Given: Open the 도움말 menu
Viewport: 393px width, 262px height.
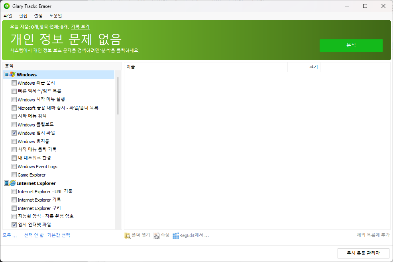Looking at the screenshot, I should pos(55,16).
